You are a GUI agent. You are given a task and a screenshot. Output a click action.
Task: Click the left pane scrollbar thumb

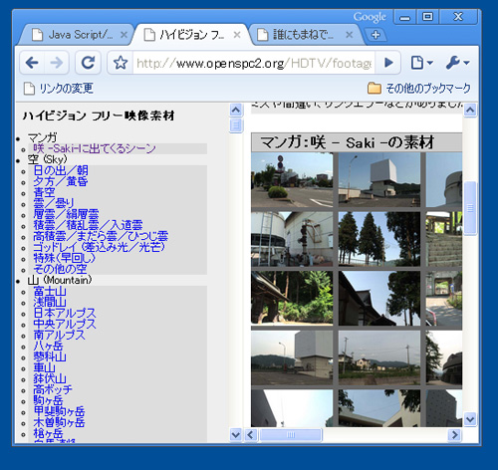(x=236, y=125)
